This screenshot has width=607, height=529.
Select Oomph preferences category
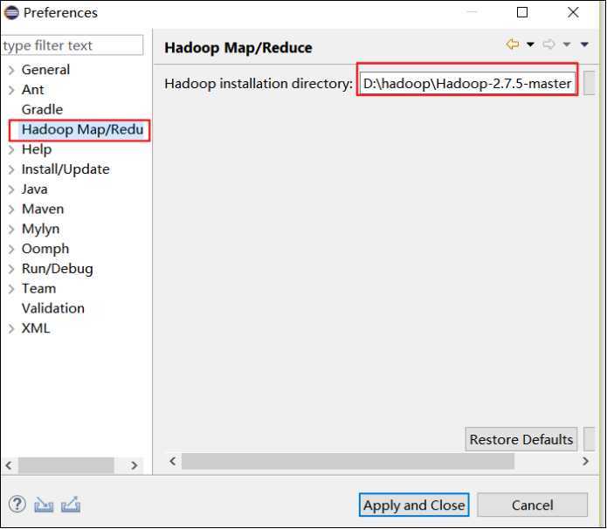[x=45, y=249]
